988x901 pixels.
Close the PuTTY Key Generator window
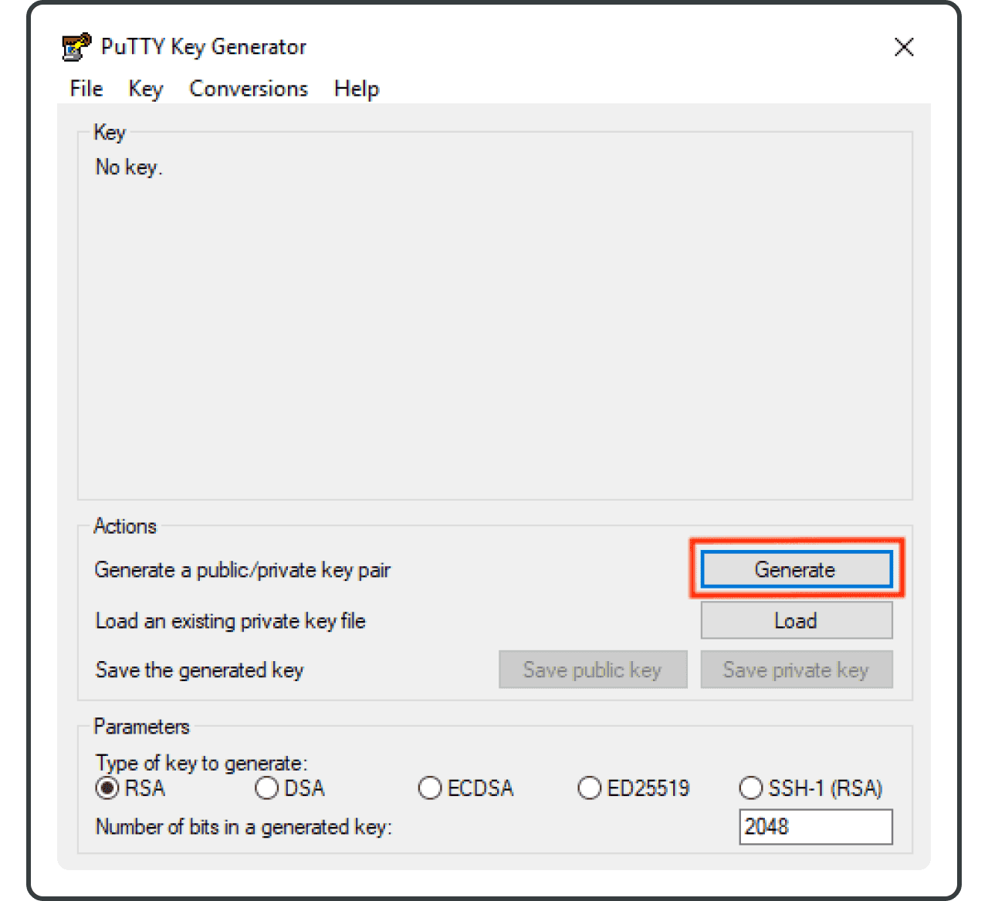click(904, 47)
